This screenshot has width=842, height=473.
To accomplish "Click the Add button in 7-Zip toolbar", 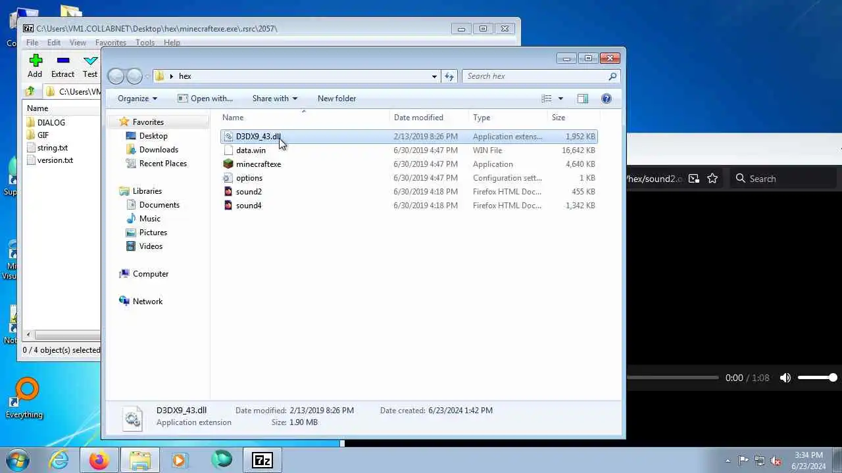I will click(36, 66).
